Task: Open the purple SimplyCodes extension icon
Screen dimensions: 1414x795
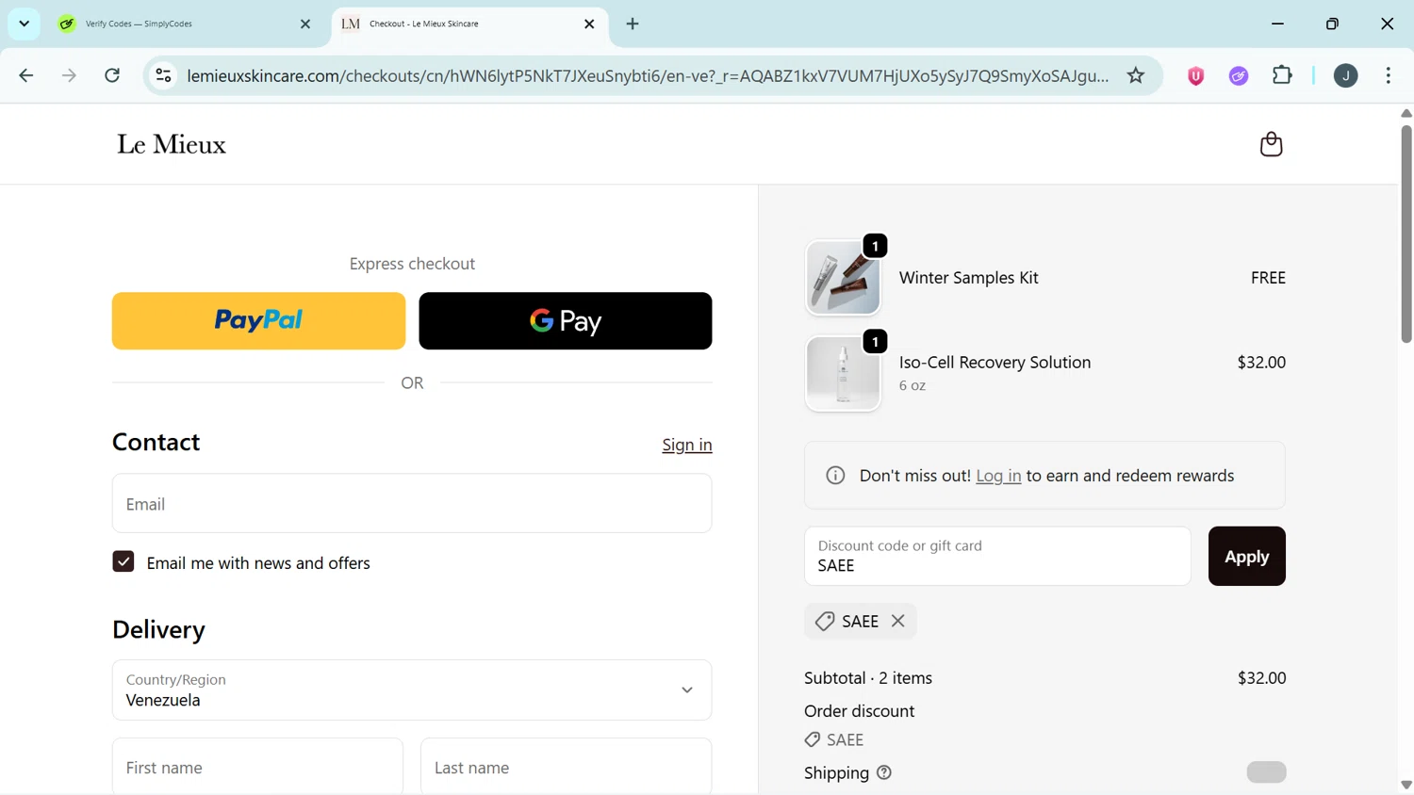Action: (1239, 76)
